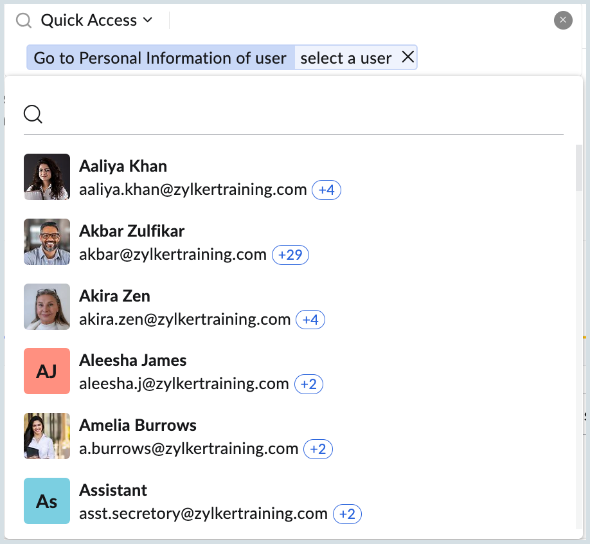Click a.burrows@zylkertraining.com email

coord(188,449)
